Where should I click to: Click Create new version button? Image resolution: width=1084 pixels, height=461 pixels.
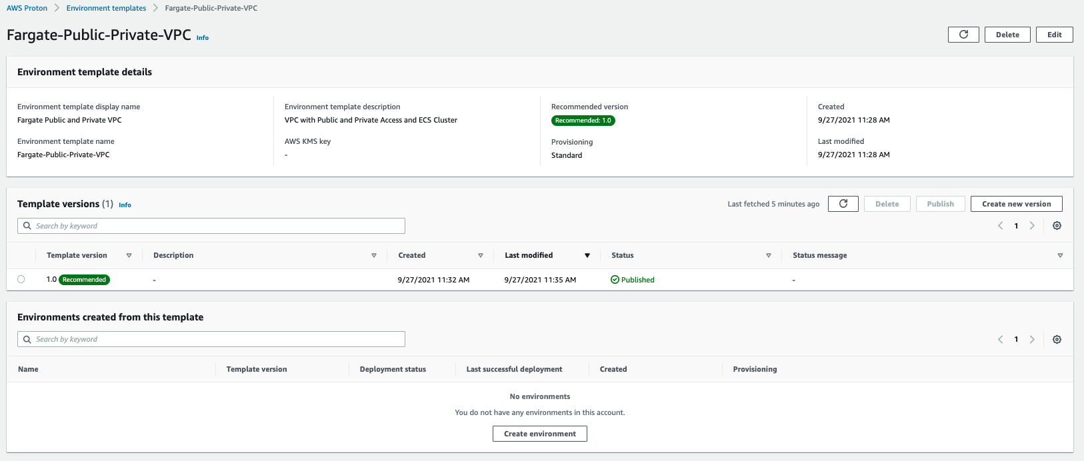click(1016, 204)
